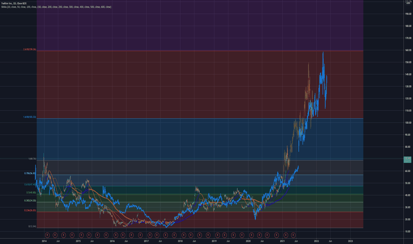Click the 40.00 price axis label
The height and width of the screenshot is (244, 413).
[x=408, y=196]
